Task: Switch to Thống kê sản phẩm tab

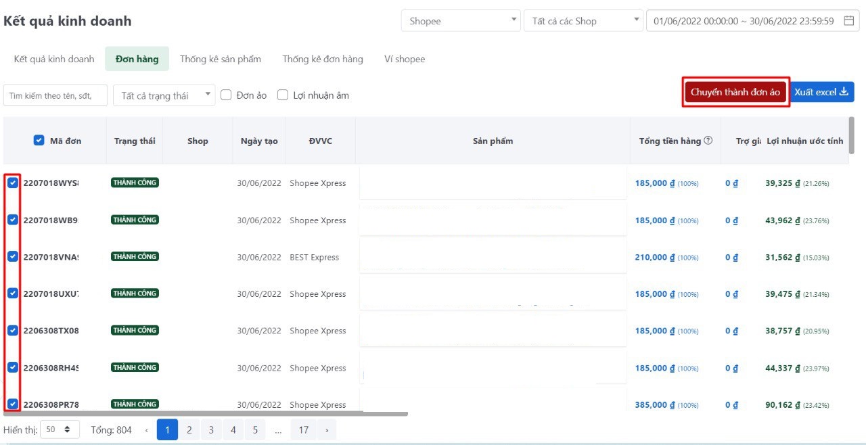Action: 220,59
